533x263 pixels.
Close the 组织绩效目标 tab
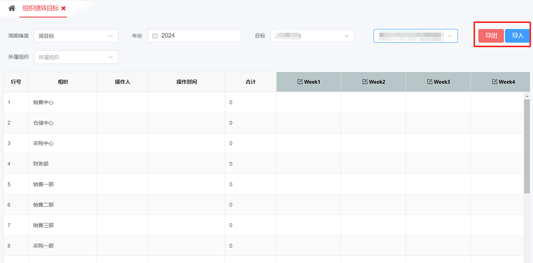point(63,9)
